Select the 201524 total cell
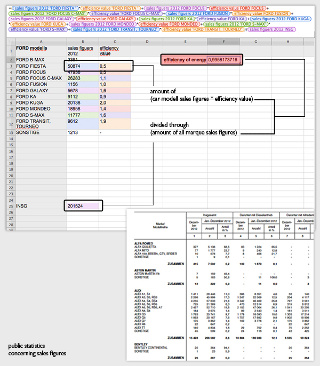 coord(83,206)
